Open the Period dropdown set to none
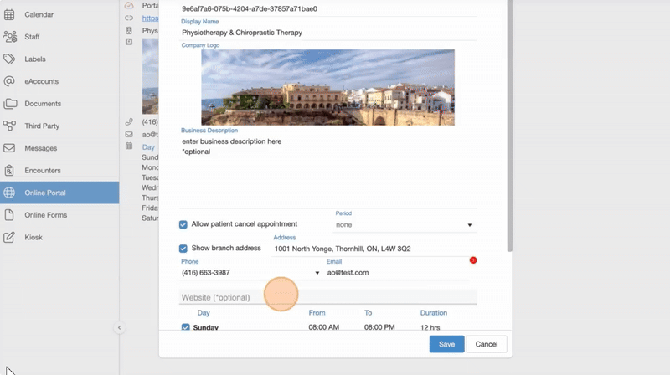 tap(405, 225)
